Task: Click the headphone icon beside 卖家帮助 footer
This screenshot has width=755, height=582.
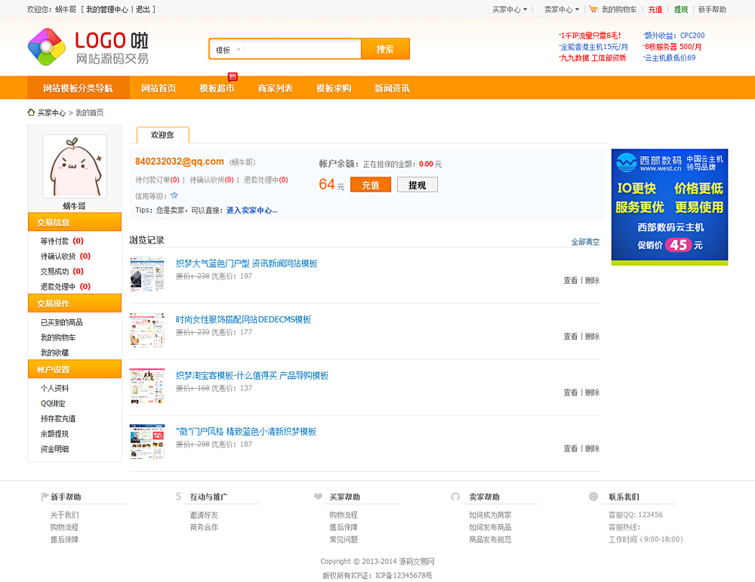Action: pyautogui.click(x=455, y=497)
